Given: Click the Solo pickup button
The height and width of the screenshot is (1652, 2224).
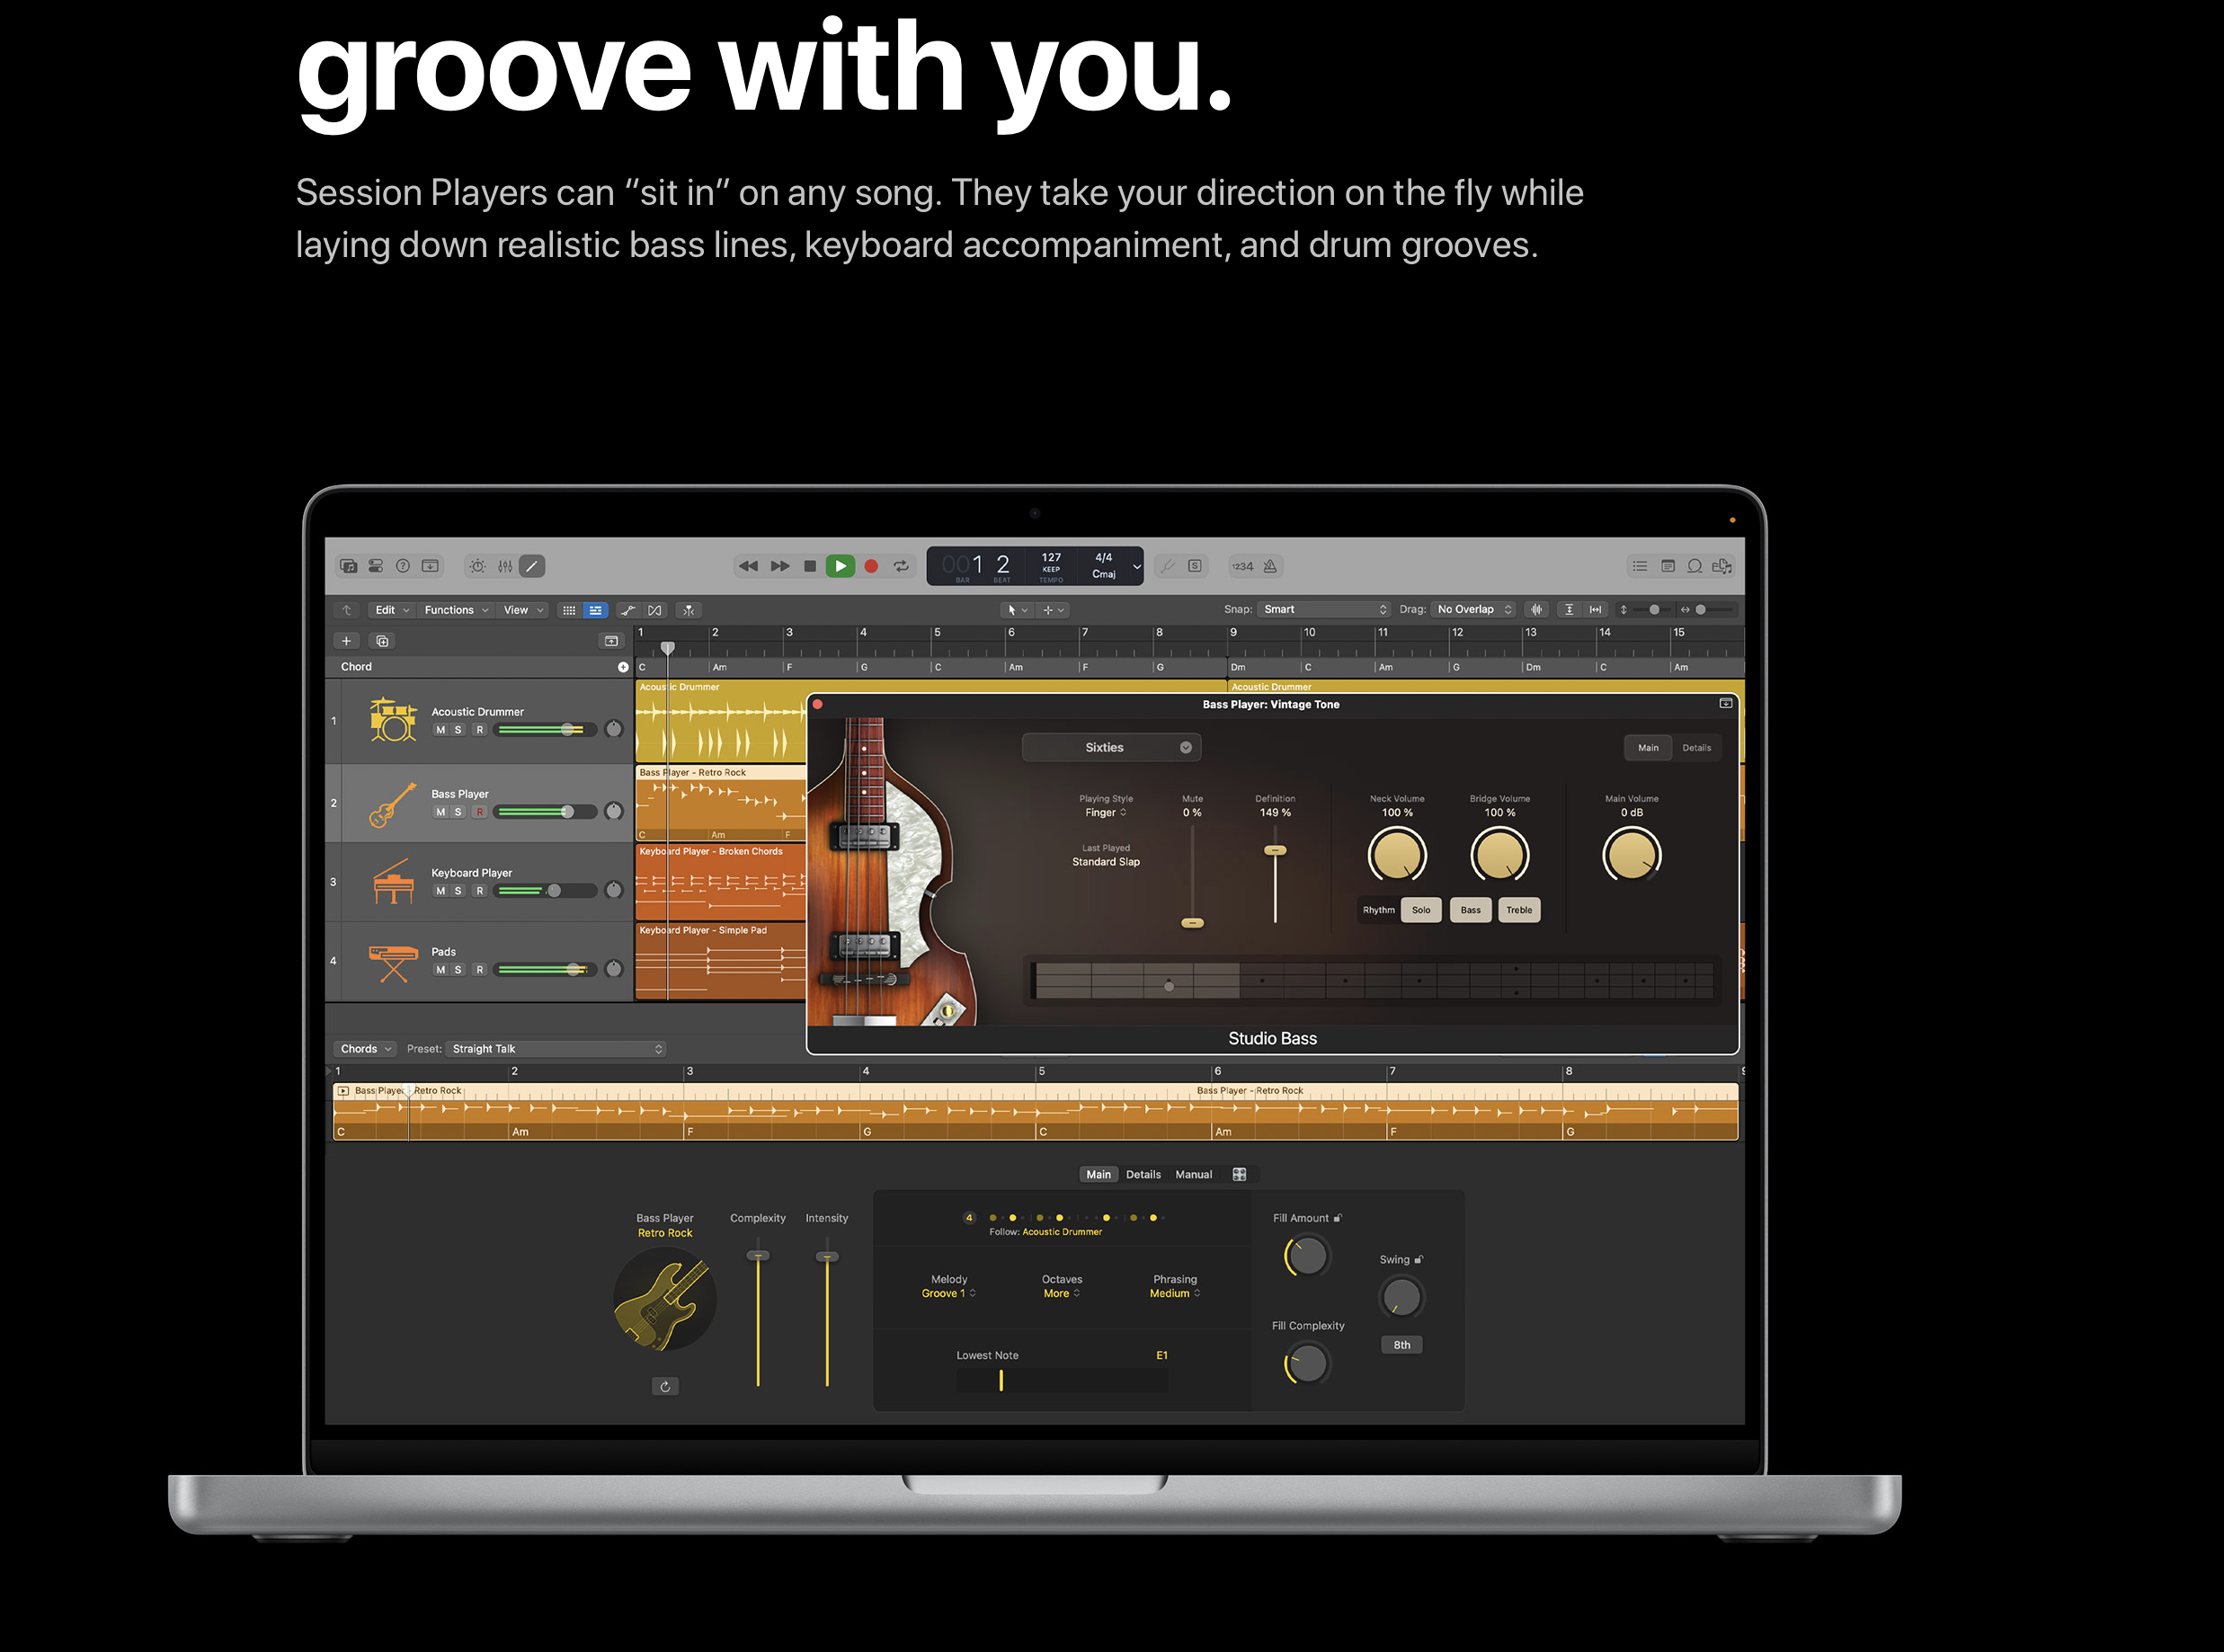Looking at the screenshot, I should point(1420,910).
